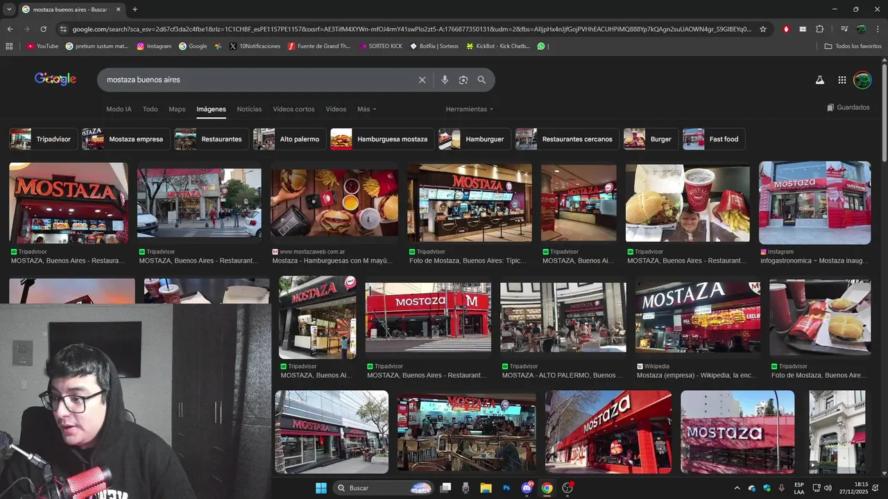The image size is (888, 499).
Task: Open Task View on the taskbar
Action: coord(445,488)
